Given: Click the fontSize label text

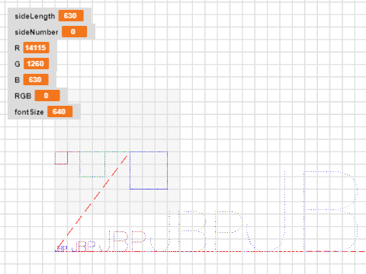Looking at the screenshot, I should click(29, 112).
